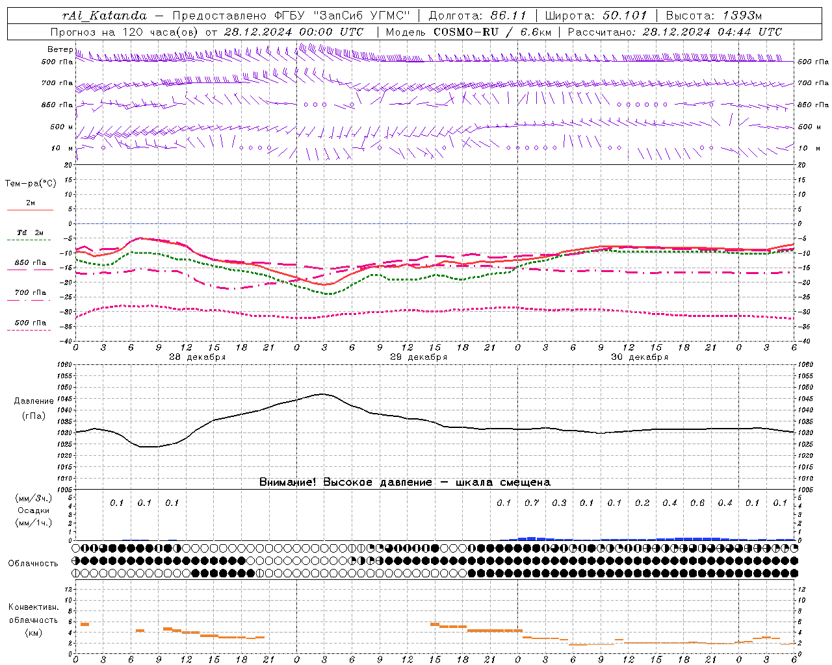Screen dimensions: 832x665
Task: Click the Td 2м dew point legend entry
Action: coord(30,232)
